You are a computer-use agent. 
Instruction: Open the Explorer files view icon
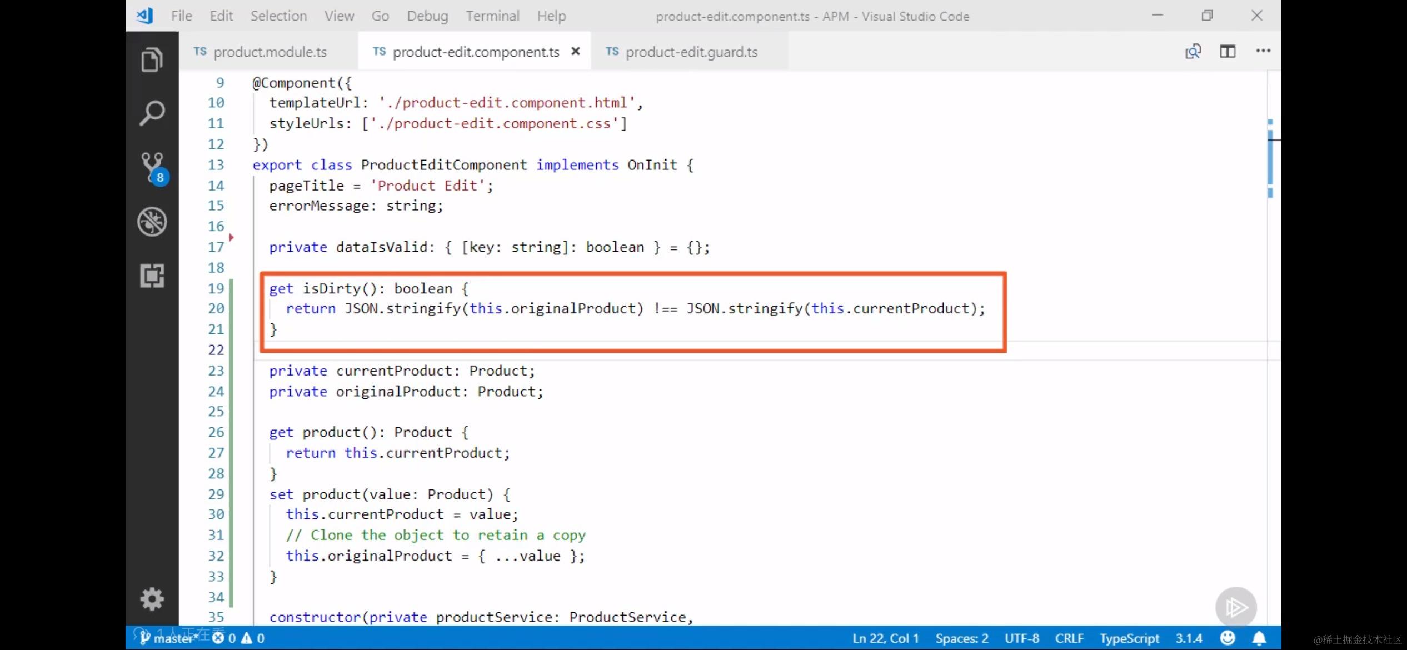(x=152, y=59)
